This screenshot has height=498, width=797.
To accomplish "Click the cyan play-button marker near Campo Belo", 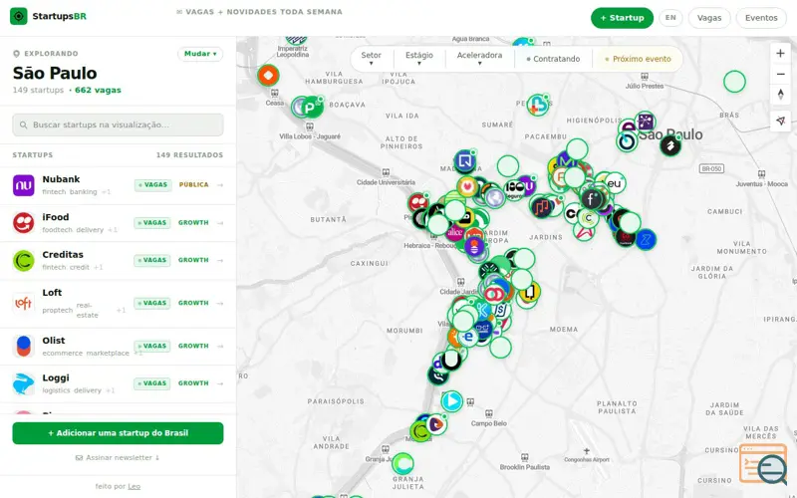I will tap(451, 401).
